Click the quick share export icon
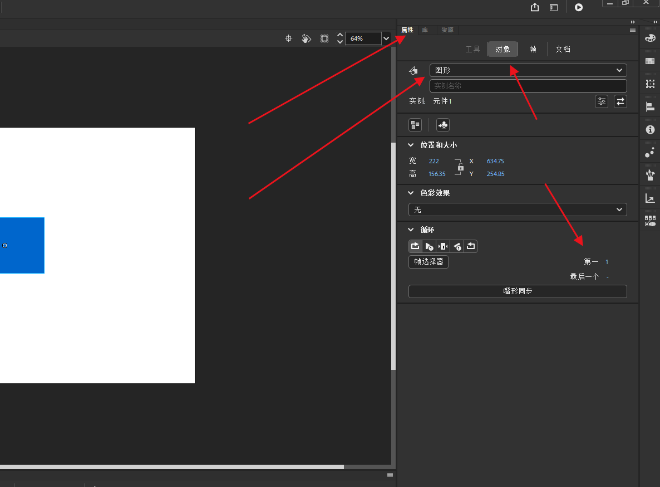The height and width of the screenshot is (487, 660). click(x=535, y=7)
